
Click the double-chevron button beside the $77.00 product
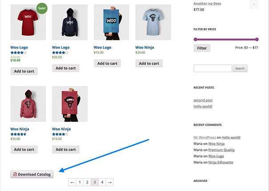254,4
